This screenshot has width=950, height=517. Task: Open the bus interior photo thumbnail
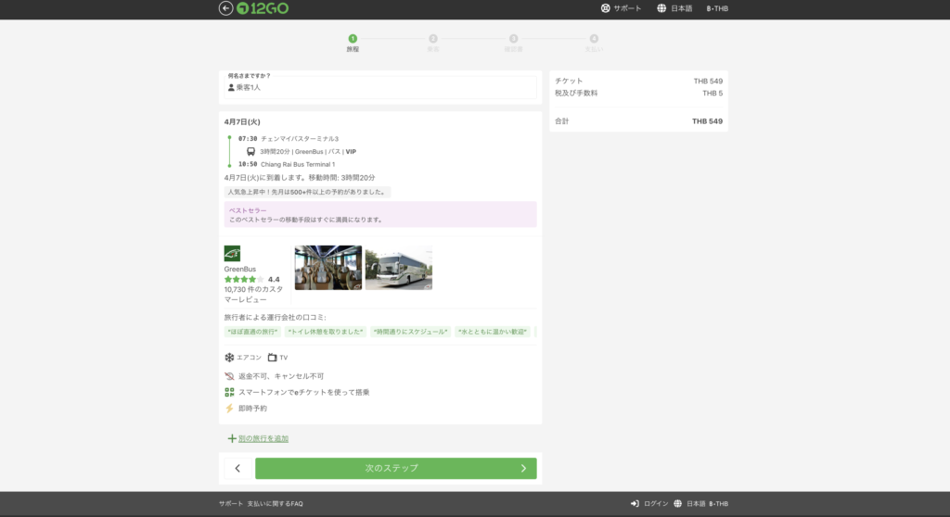point(328,268)
